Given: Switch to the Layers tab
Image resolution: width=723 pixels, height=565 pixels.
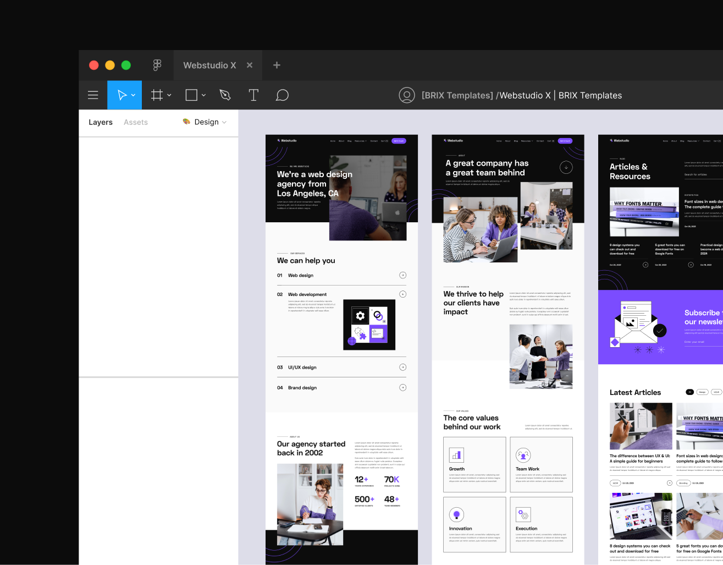Looking at the screenshot, I should (101, 122).
